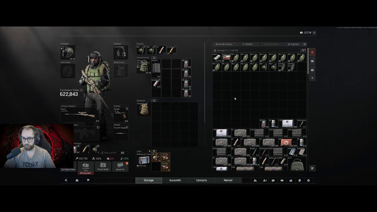Open the chat messages icon
Screen dimensions: 377x212
pos(273,180)
